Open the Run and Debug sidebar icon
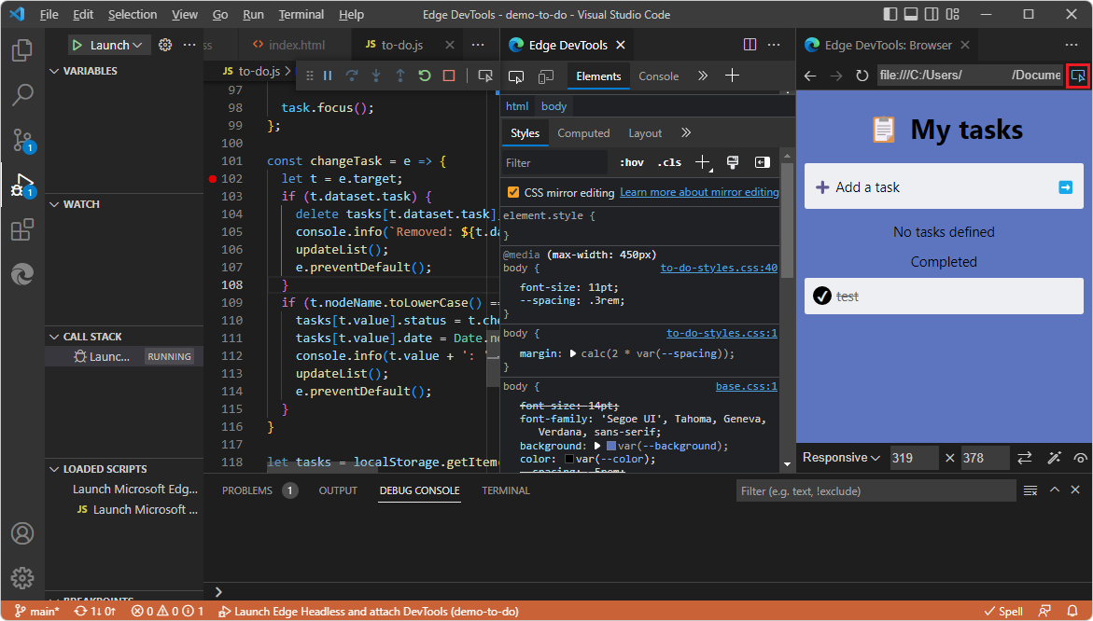The width and height of the screenshot is (1093, 621). 22,183
